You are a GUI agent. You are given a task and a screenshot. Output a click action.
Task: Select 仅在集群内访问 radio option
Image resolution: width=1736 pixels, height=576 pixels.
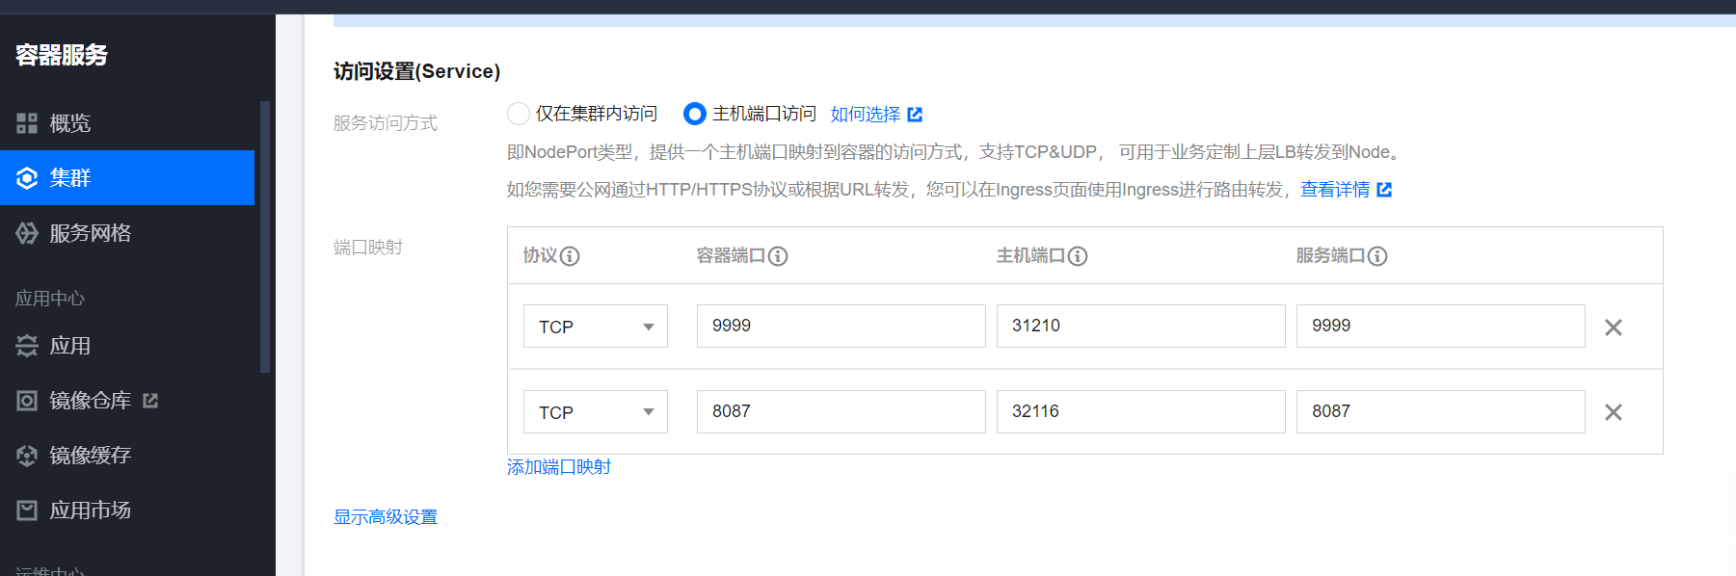point(519,114)
